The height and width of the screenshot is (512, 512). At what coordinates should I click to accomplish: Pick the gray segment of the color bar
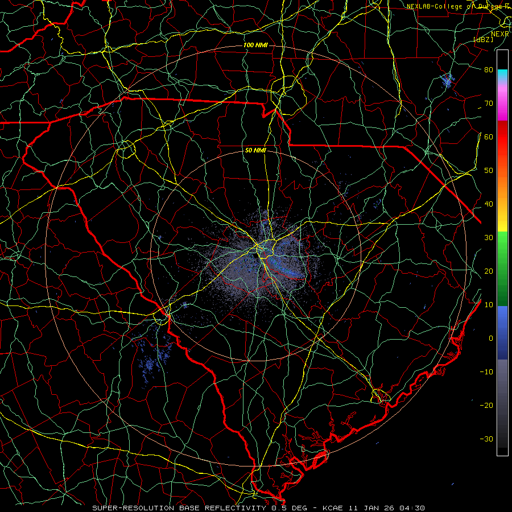coord(502,403)
